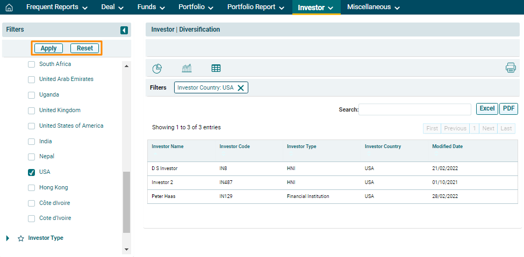Expand the Investor Type filter section
The image size is (524, 257).
tap(8, 238)
